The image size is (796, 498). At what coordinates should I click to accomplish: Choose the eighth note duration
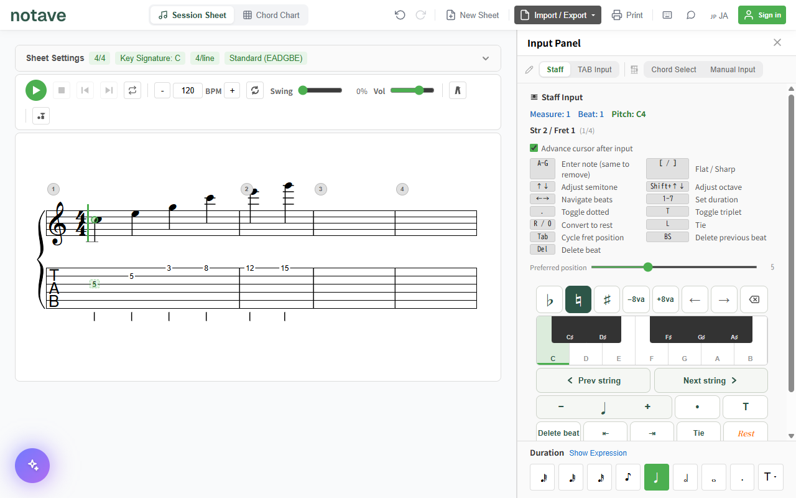tap(628, 477)
